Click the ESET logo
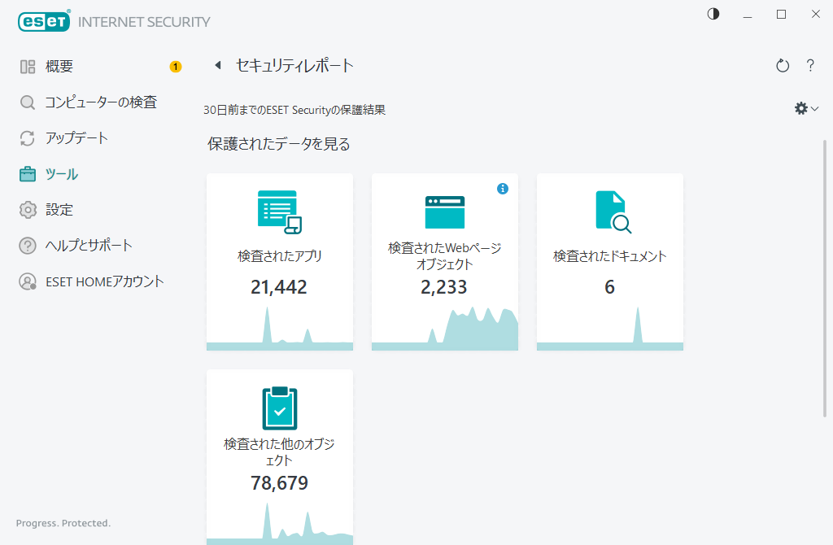Viewport: 833px width, 545px height. (x=44, y=21)
